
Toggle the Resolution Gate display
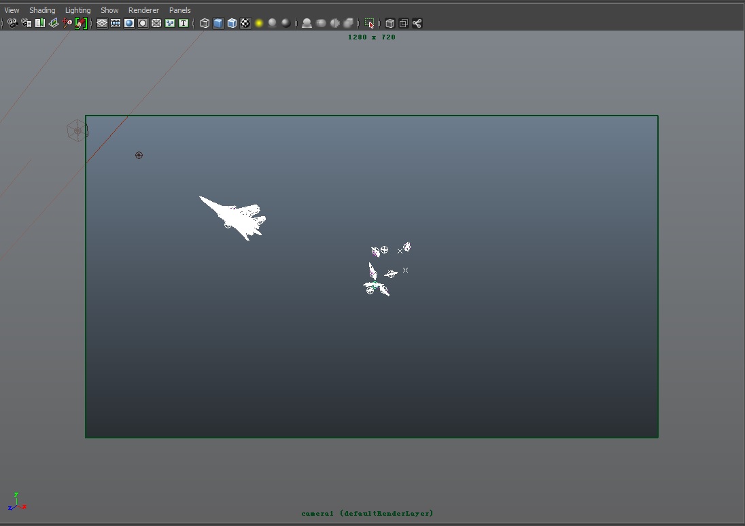pos(129,23)
